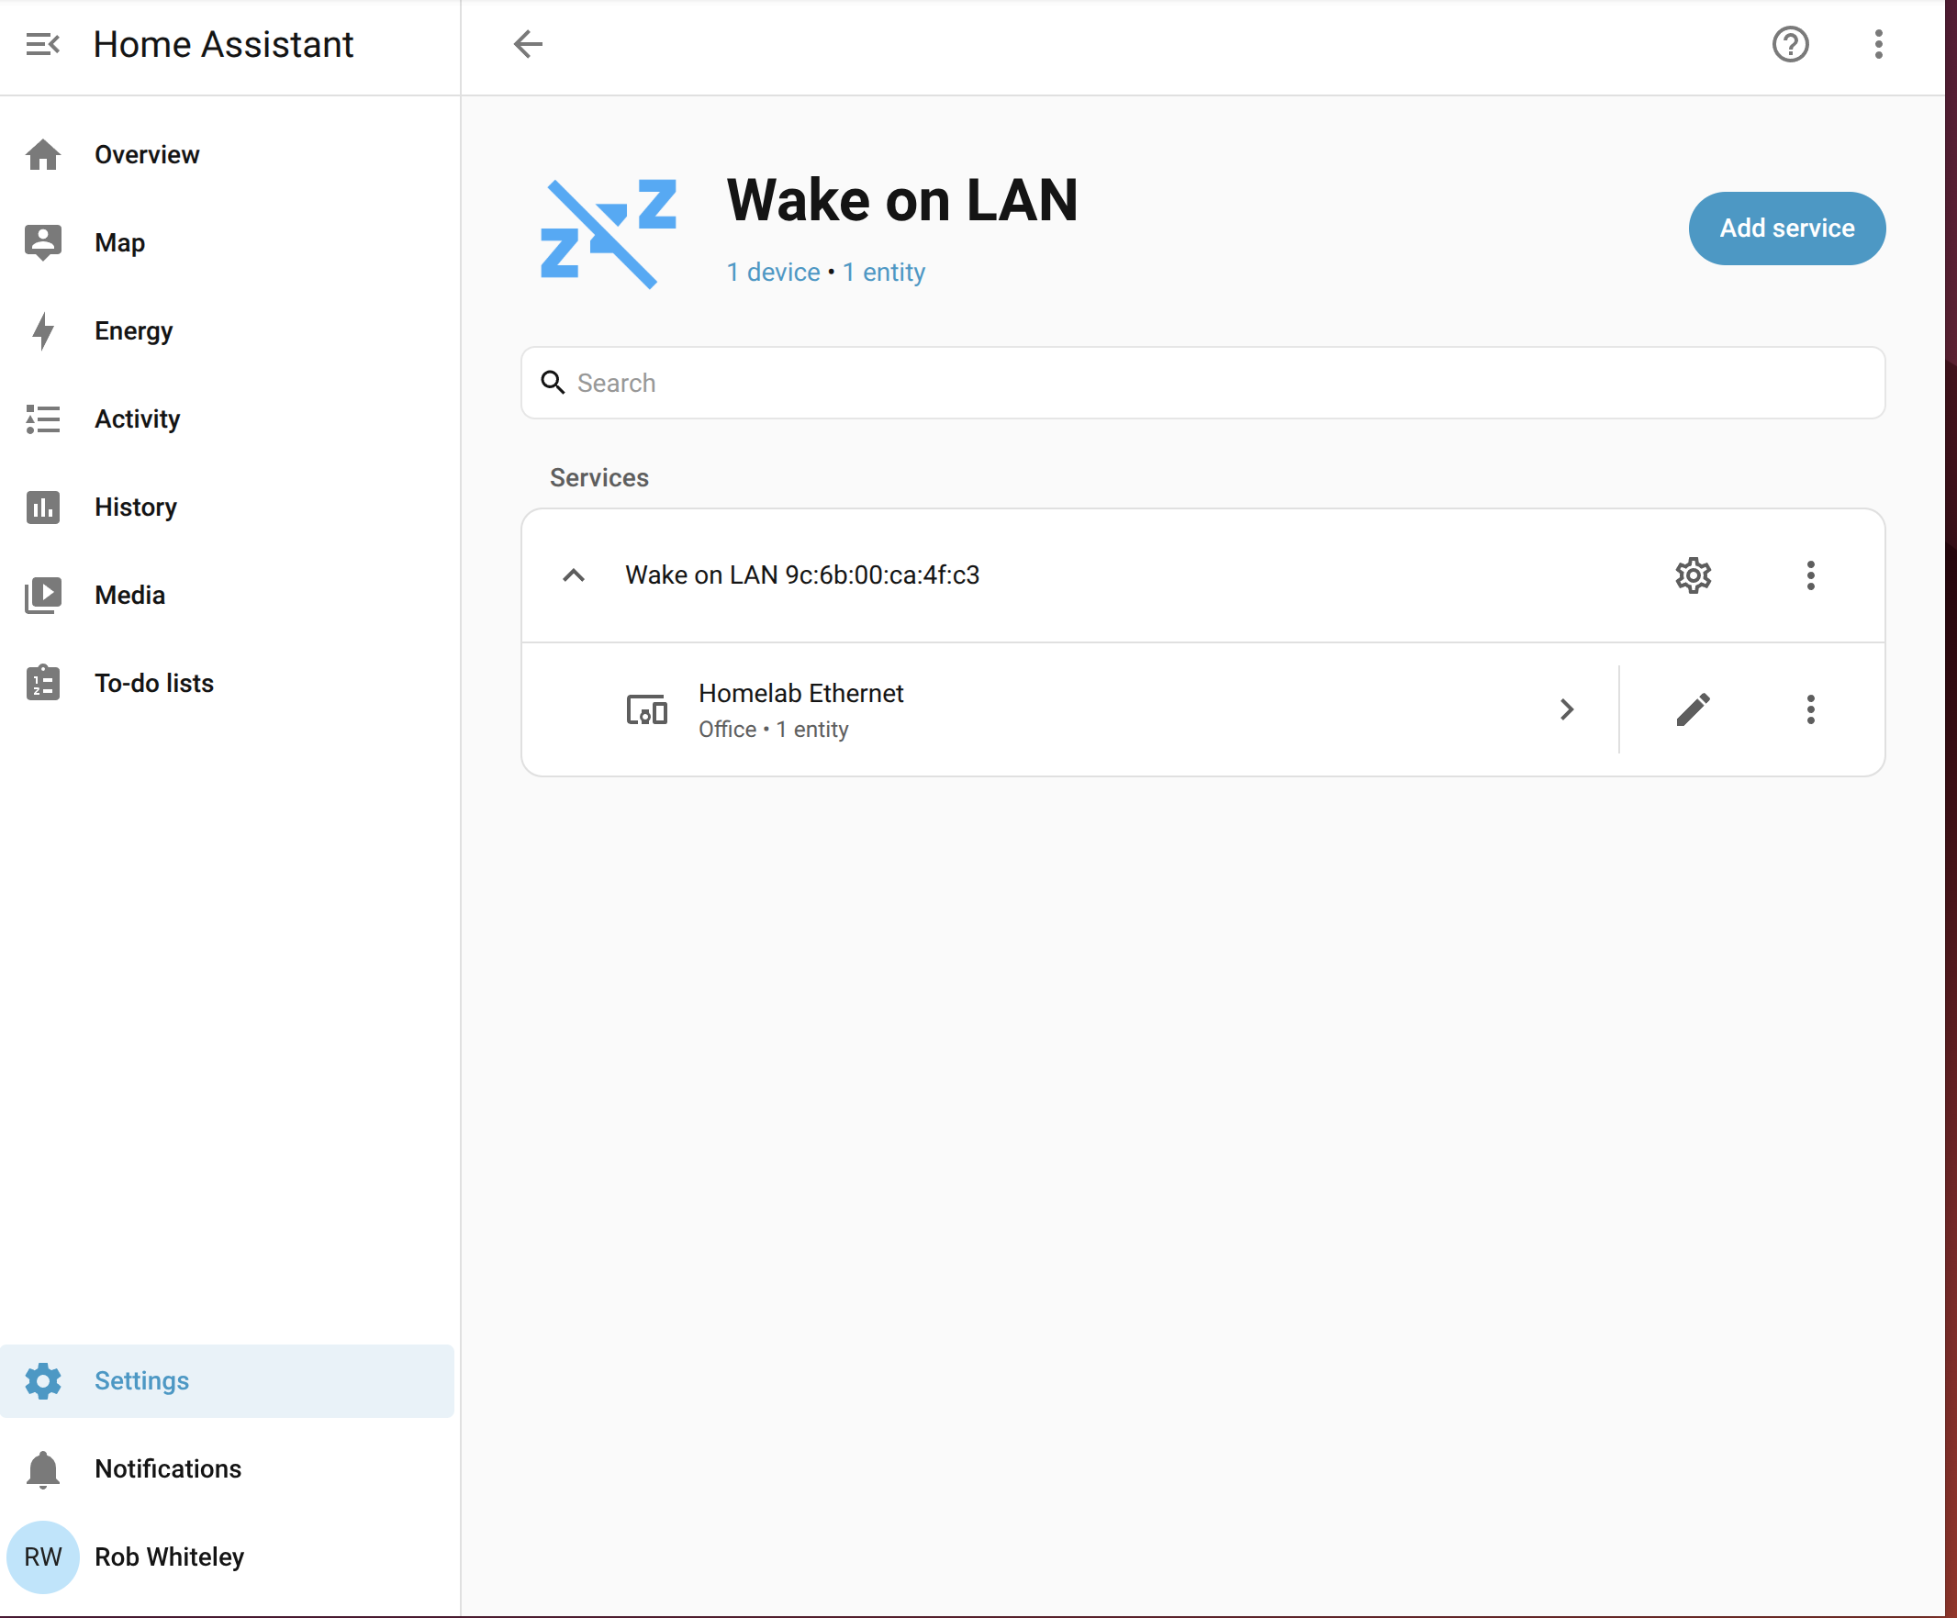Click the 'Office • 1 entity' subtitle
1957x1618 pixels.
(774, 730)
